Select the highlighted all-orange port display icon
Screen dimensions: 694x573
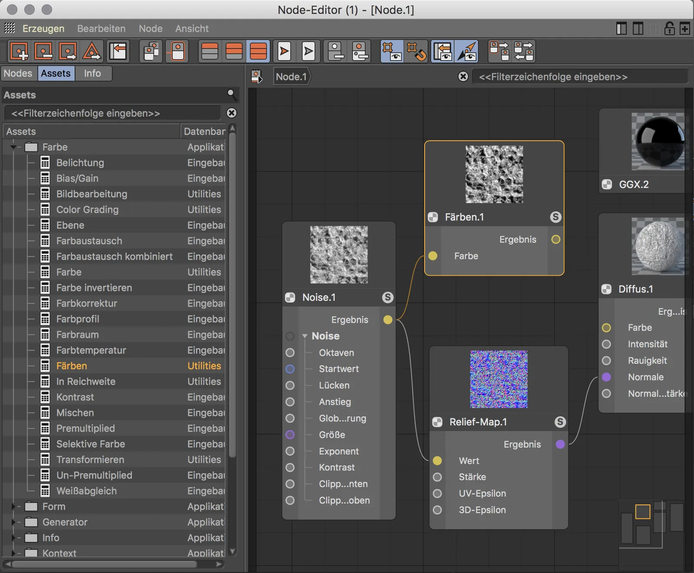click(259, 51)
